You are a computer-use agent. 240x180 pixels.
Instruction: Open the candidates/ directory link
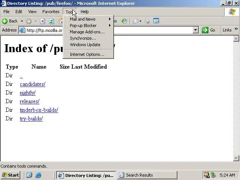pos(33,84)
